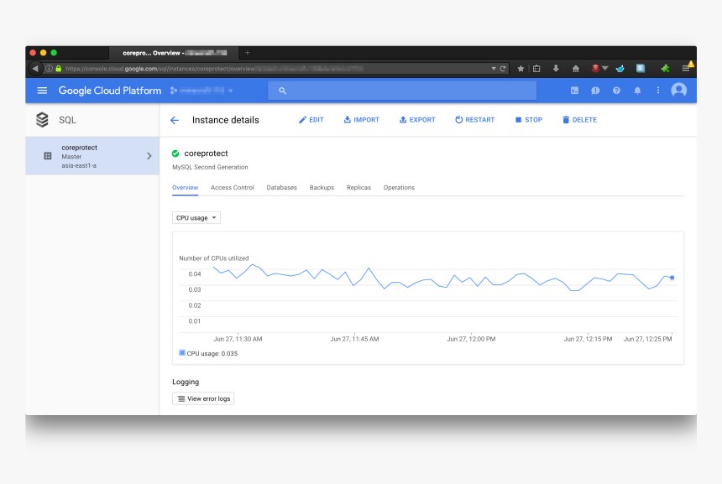Open the user account avatar
This screenshot has height=484, width=722.
tap(679, 91)
